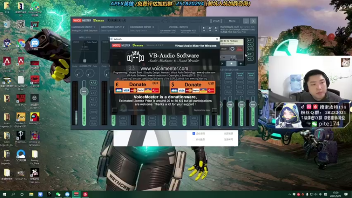352x198 pixels.
Task: Show hidden system tray icons
Action: tap(290, 194)
